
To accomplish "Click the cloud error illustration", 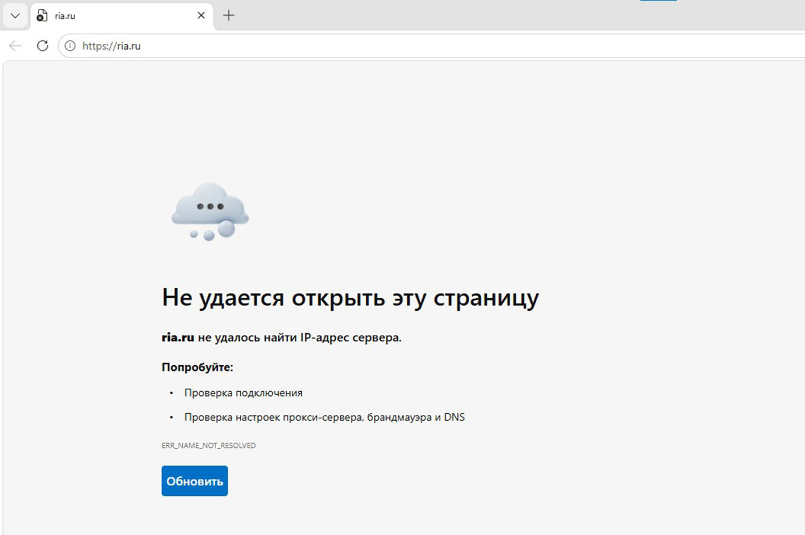I will click(x=210, y=211).
